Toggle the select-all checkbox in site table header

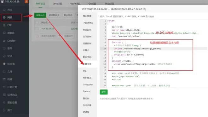click(37, 23)
